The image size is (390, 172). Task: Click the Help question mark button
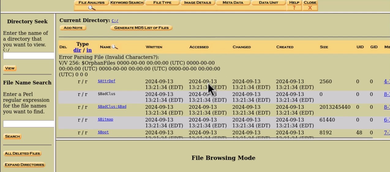(x=294, y=8)
